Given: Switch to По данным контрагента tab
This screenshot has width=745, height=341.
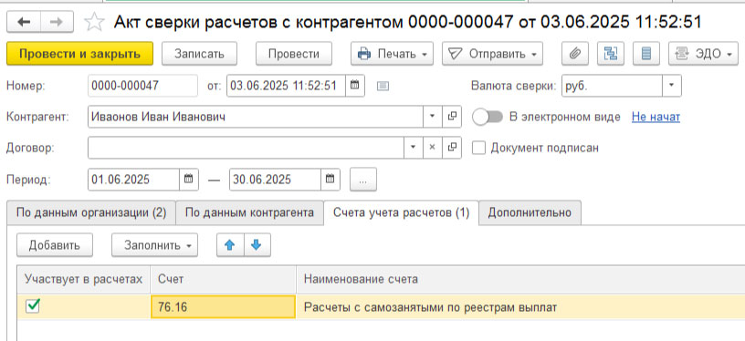Looking at the screenshot, I should tap(249, 212).
